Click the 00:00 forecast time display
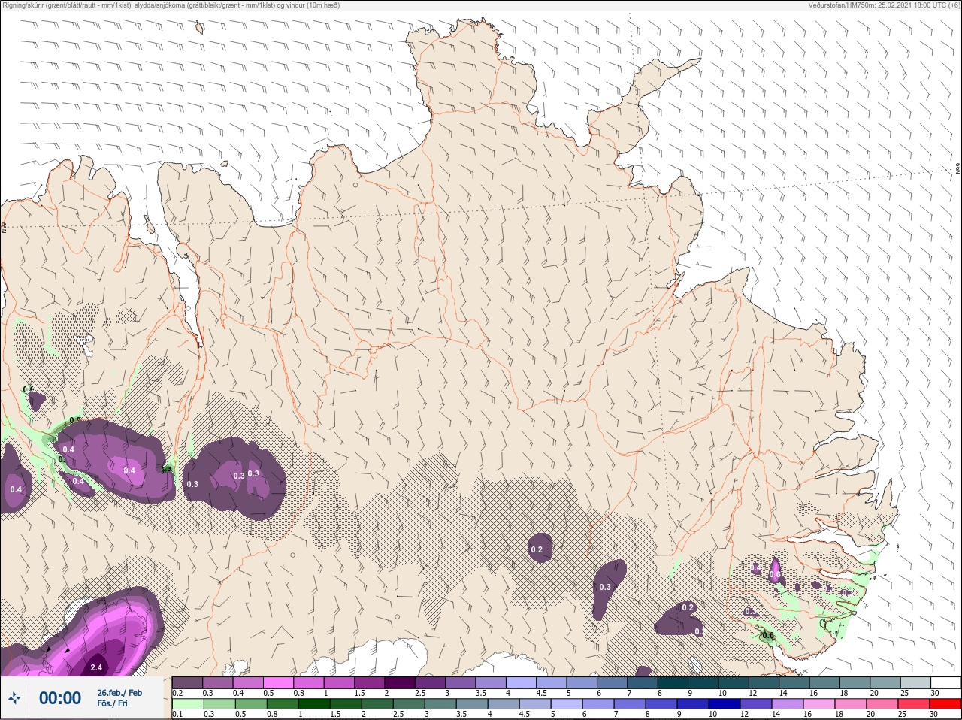Viewport: 962px width, 720px height. click(x=60, y=698)
